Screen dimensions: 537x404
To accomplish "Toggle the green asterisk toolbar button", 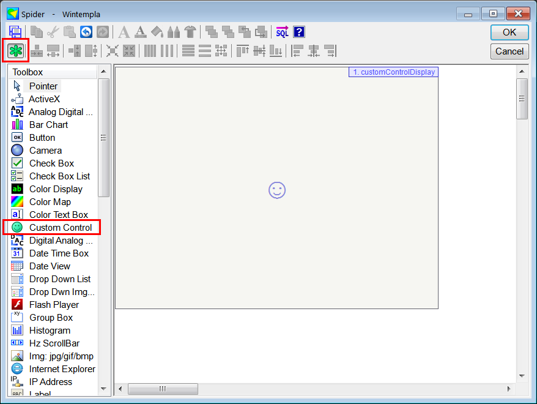I will tap(16, 51).
